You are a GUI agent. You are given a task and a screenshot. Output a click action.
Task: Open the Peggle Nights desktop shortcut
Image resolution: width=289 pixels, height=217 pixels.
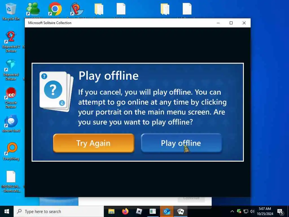77,9
